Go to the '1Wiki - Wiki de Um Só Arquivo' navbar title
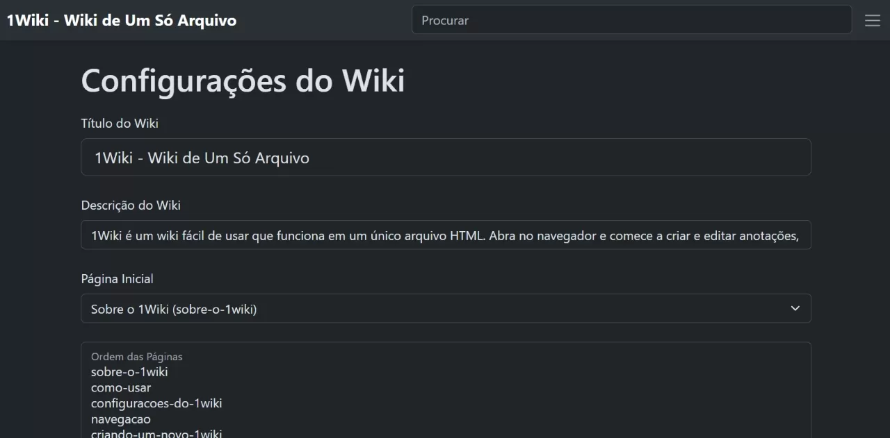Image resolution: width=890 pixels, height=438 pixels. tap(122, 20)
